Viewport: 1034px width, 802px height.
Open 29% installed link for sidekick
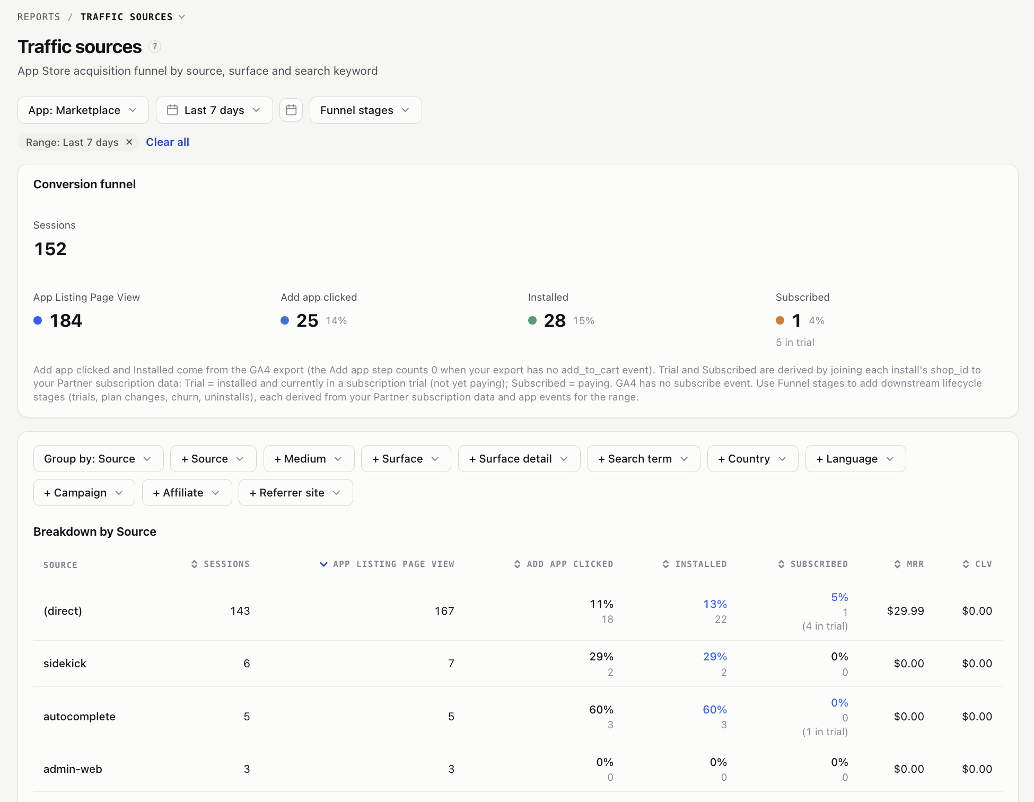click(x=715, y=656)
